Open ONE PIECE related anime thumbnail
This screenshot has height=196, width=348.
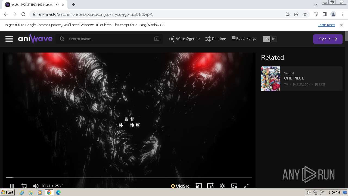coord(271,79)
